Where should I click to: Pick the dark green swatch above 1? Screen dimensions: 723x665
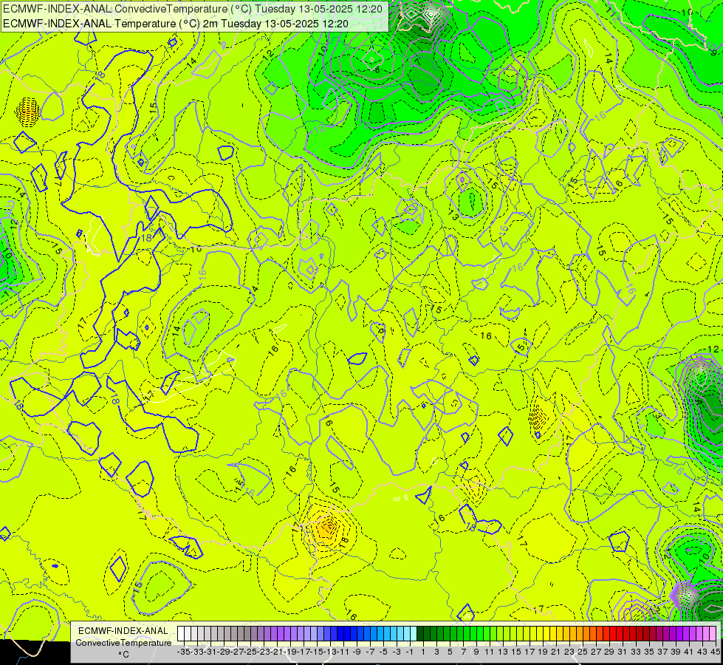click(420, 634)
